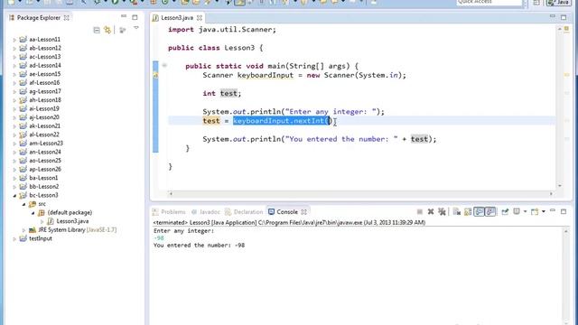Maximize the Console view panel

[564, 211]
